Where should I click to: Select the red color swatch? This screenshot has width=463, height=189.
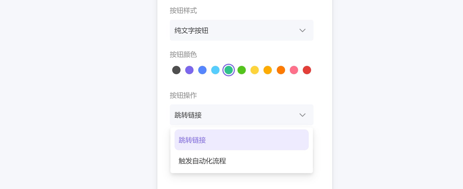(307, 70)
